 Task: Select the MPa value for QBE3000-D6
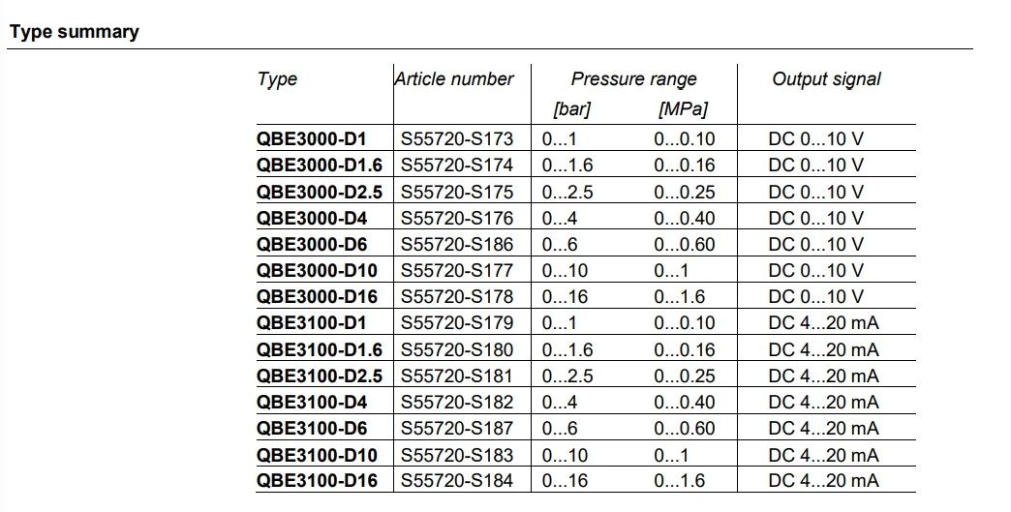(684, 245)
